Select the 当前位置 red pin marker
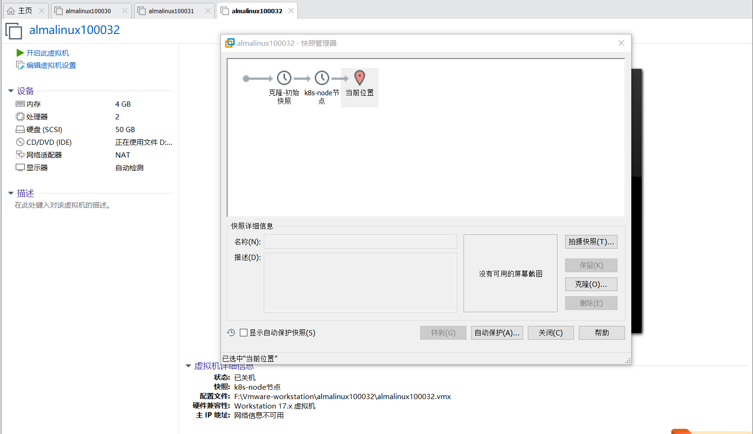The image size is (753, 434). [360, 78]
